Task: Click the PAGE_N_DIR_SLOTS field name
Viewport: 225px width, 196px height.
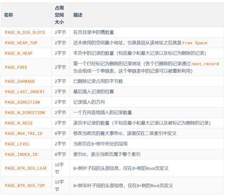Action: tap(25, 32)
